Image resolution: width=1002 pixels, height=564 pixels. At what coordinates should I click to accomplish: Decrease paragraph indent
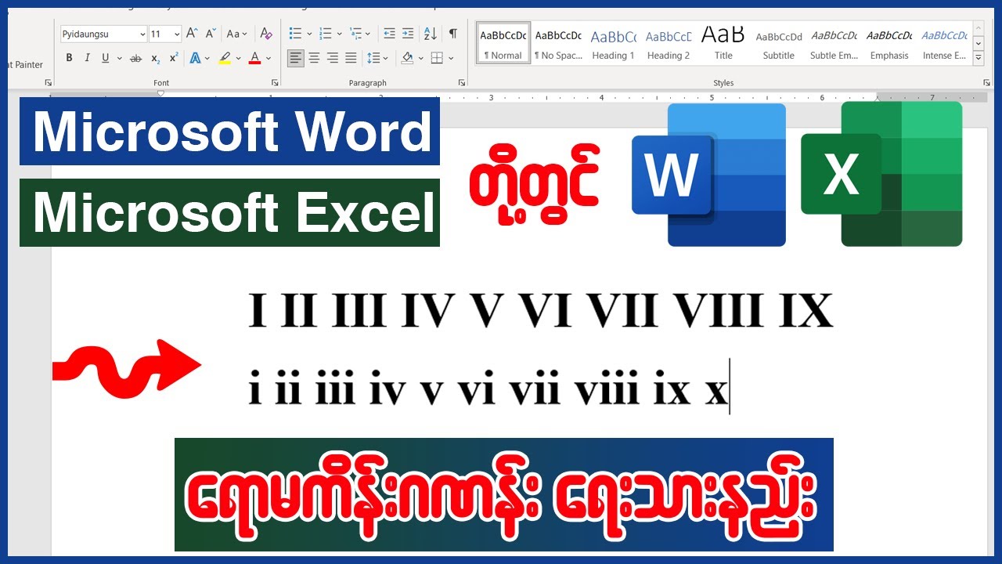point(389,34)
